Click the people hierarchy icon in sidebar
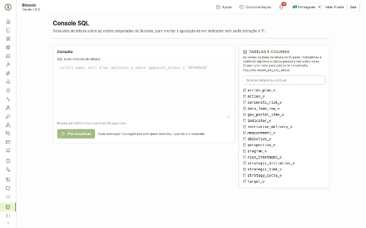This screenshot has width=366, height=228. coord(8,108)
